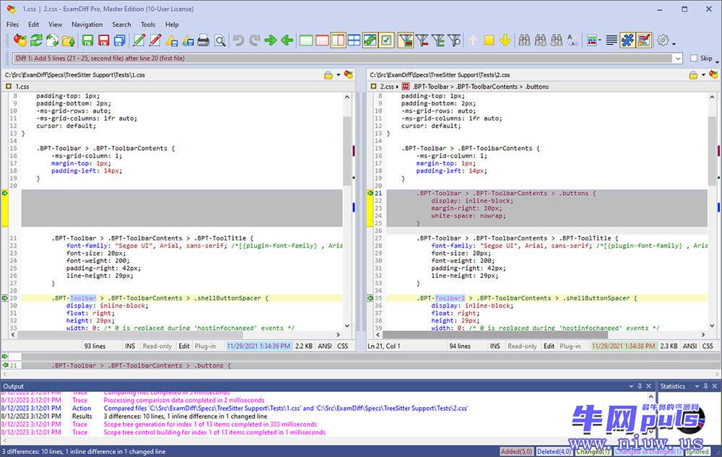Viewport: 722px width, 457px height.
Task: Click the Print icon in toolbar
Action: click(x=203, y=40)
